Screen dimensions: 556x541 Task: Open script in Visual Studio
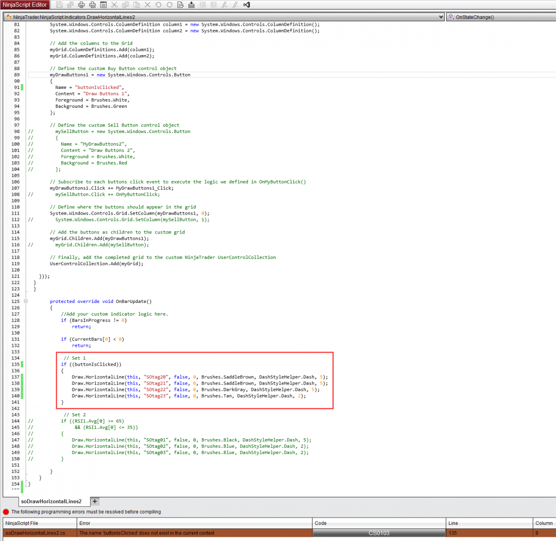tap(247, 5)
